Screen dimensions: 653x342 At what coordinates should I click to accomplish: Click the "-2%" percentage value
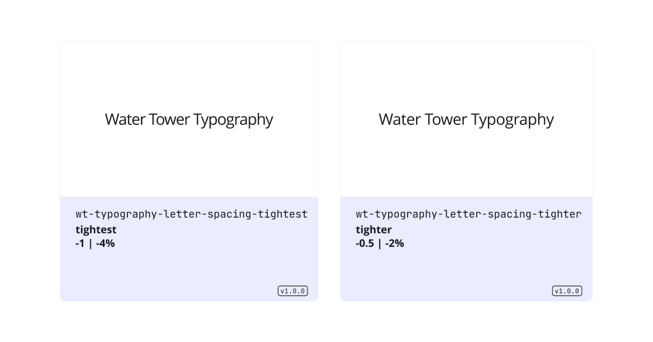[x=395, y=243]
